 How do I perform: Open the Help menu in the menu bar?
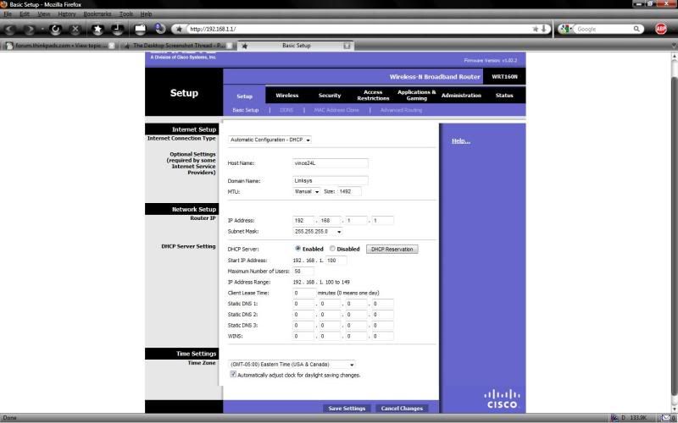click(x=146, y=14)
